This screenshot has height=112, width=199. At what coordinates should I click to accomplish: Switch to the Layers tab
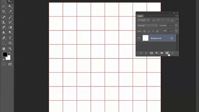(x=140, y=16)
